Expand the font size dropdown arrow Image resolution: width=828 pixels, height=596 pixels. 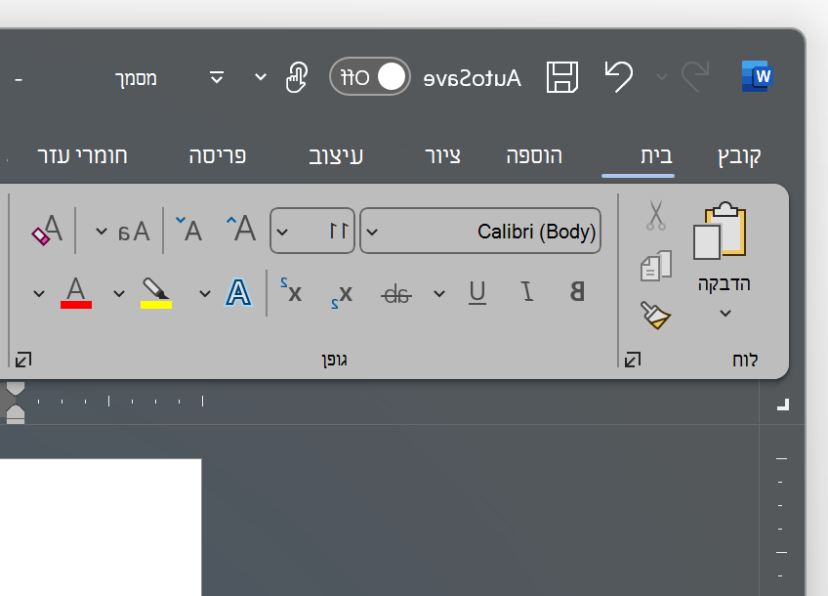pos(282,232)
